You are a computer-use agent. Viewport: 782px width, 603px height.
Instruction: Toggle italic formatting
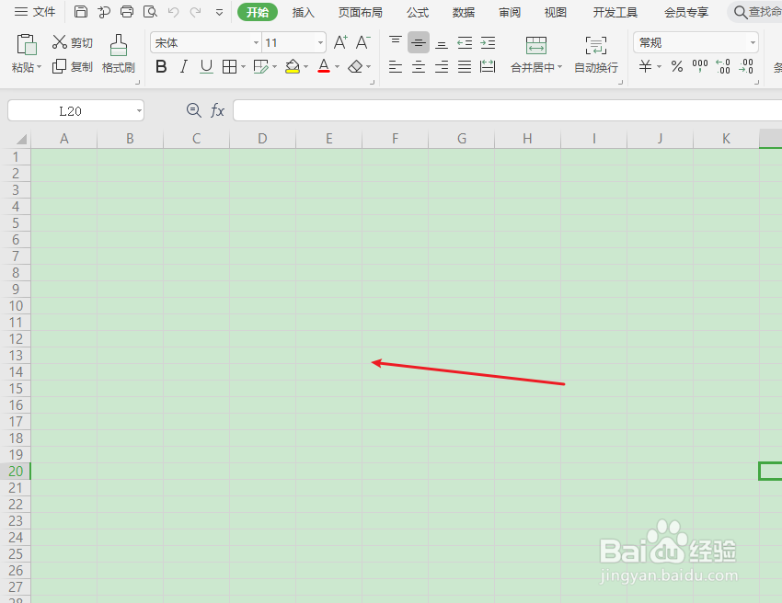183,66
